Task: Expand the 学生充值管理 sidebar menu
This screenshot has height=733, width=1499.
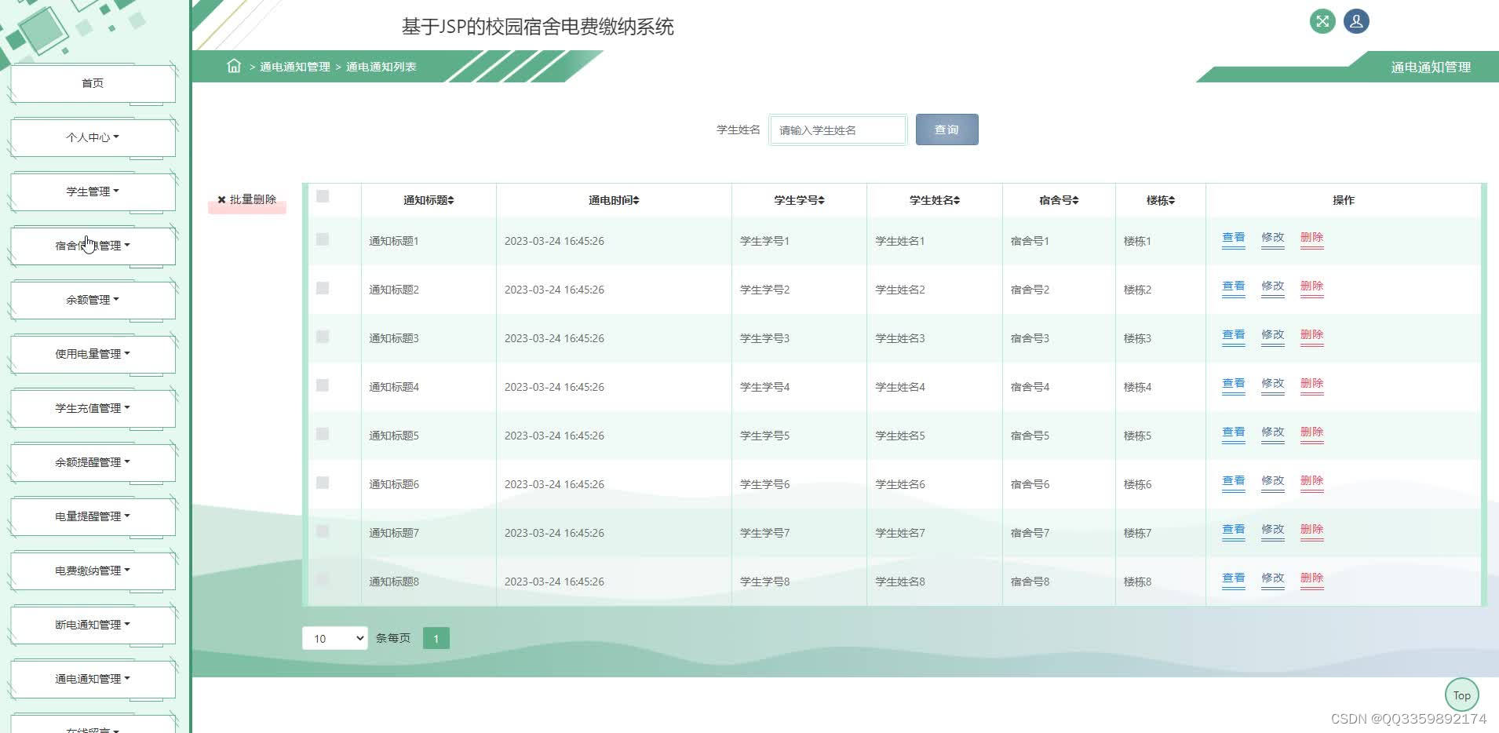Action: 93,408
